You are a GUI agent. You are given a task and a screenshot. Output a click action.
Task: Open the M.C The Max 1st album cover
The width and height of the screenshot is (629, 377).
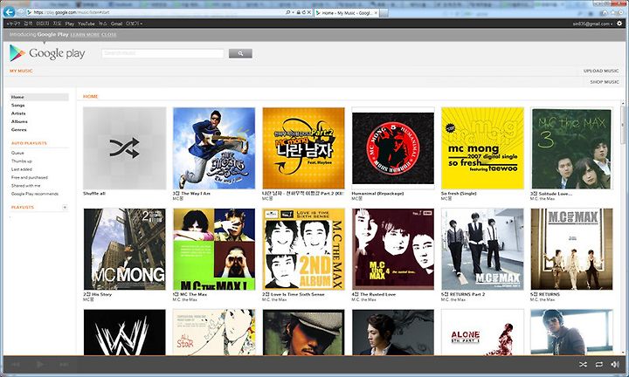(x=214, y=249)
